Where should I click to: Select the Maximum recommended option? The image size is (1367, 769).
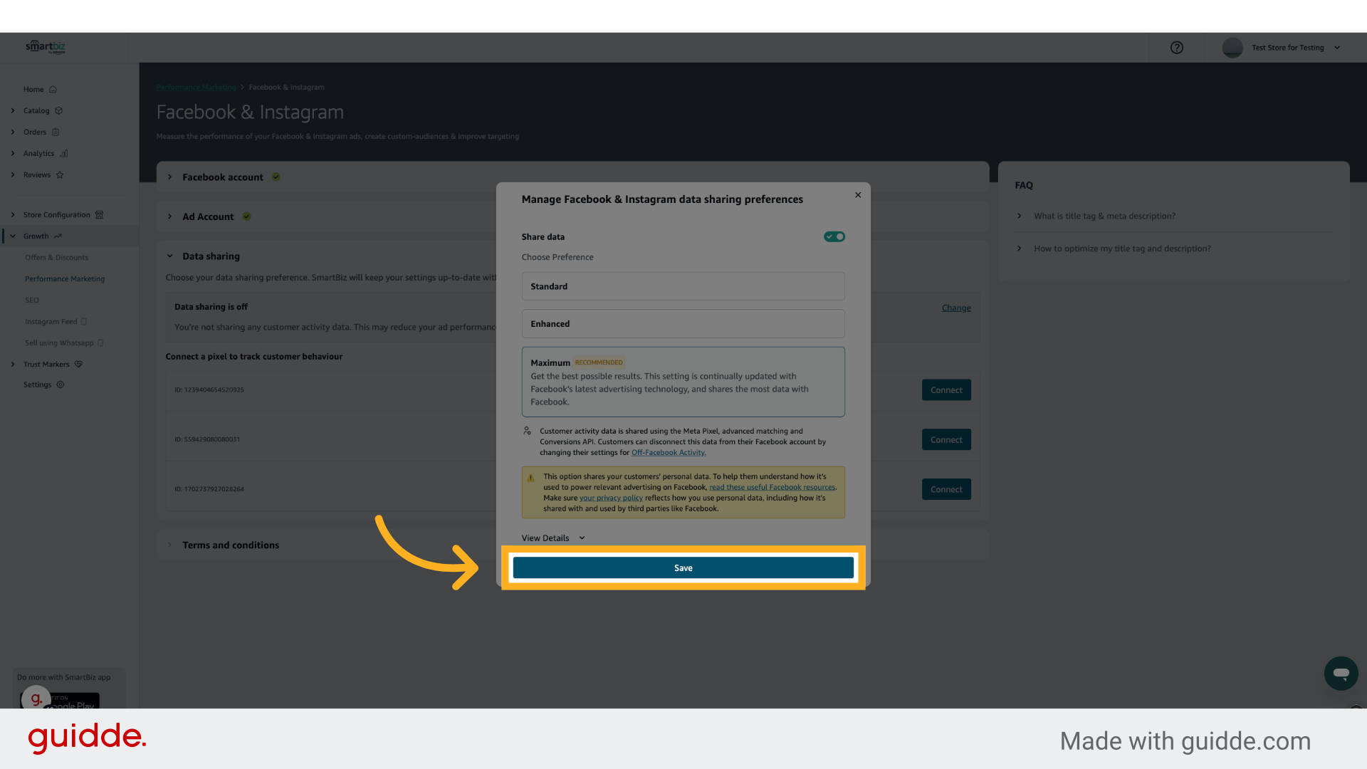[683, 382]
